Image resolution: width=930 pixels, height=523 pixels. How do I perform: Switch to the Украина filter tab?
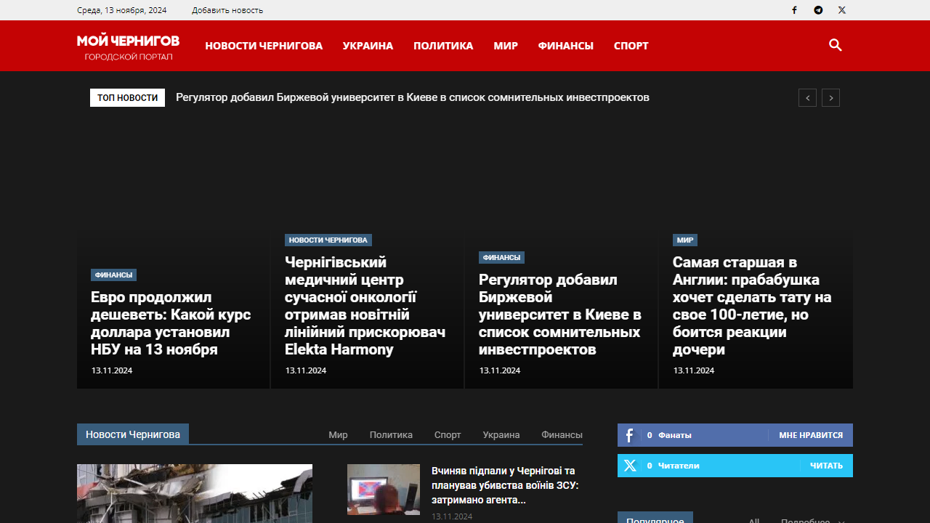click(x=501, y=435)
